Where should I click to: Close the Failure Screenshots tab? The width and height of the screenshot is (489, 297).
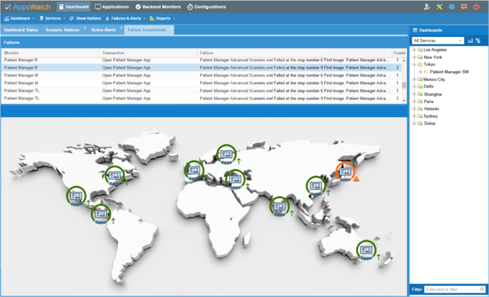(x=171, y=28)
